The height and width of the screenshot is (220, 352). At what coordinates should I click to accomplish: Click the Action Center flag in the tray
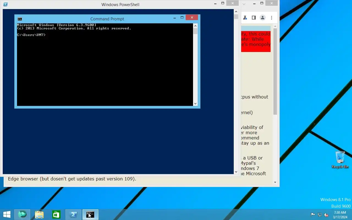click(313, 215)
